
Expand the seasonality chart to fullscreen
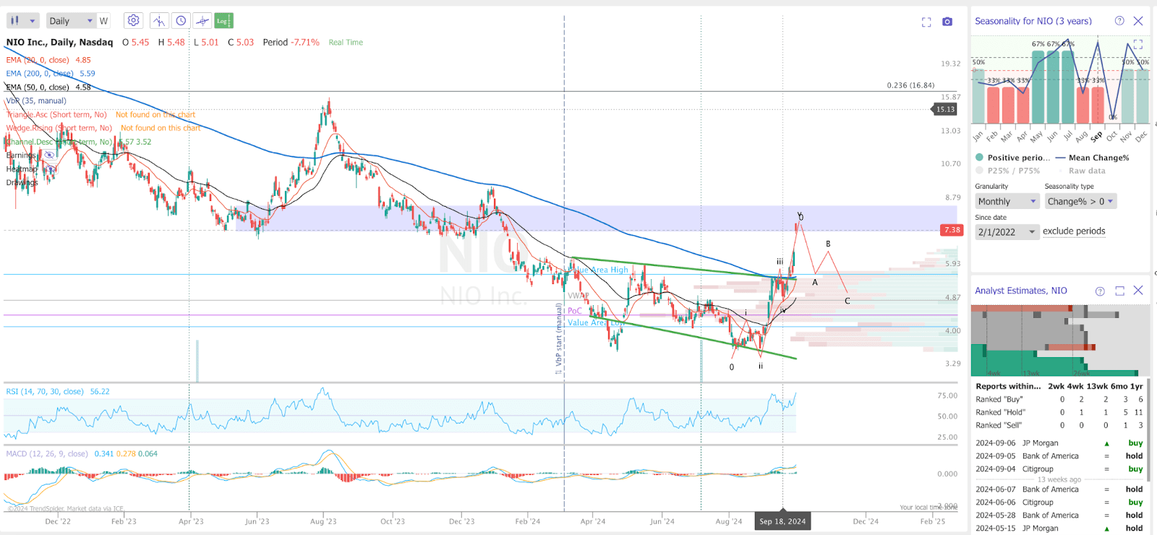[x=1137, y=44]
